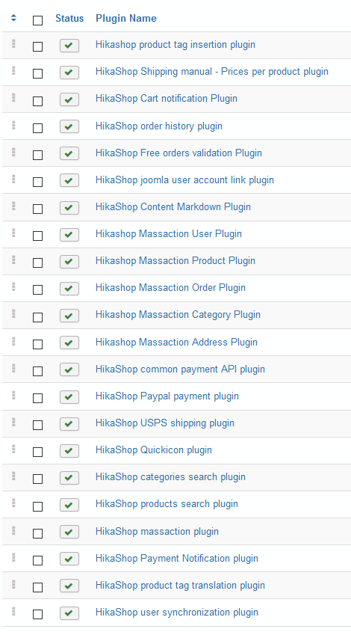Viewport: 351px width, 632px height.
Task: Toggle status of HikaShop products search plugin
Action: tap(69, 505)
